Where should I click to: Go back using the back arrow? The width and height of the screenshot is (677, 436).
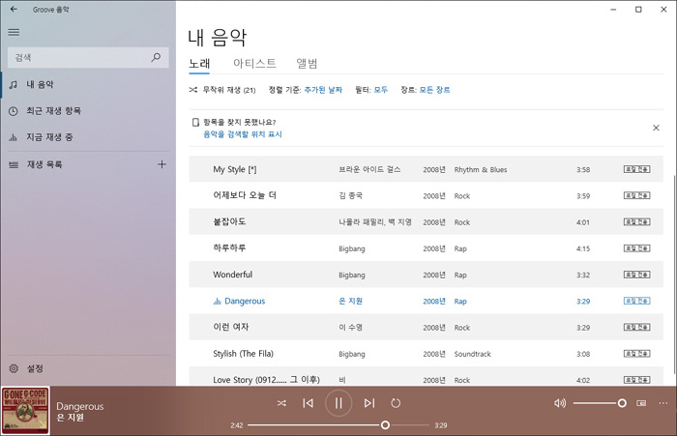coord(14,9)
